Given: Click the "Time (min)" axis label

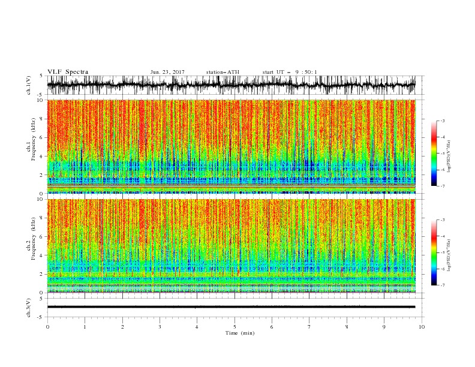Looking at the screenshot, I should pyautogui.click(x=240, y=333).
